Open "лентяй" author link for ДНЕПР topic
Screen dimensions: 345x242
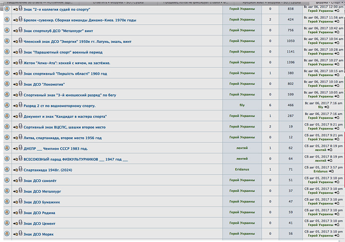click(242, 148)
